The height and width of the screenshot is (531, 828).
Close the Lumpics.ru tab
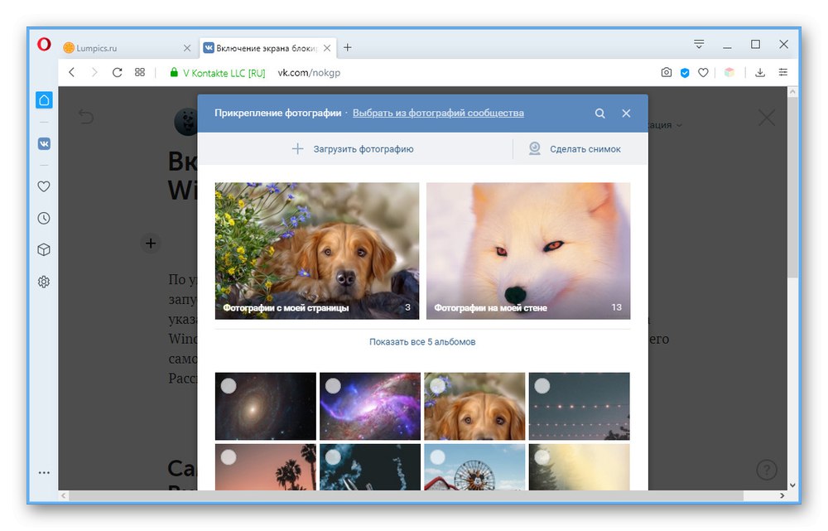(187, 48)
